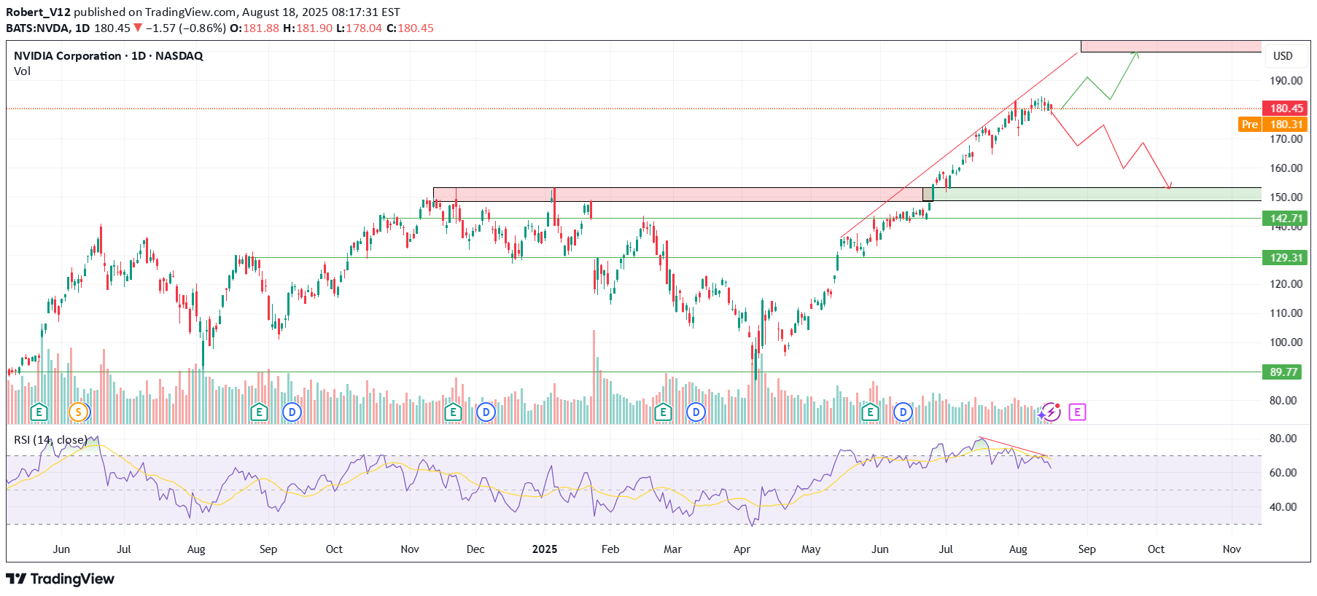Click the 40.00 label on the RSI axis
1317x596 pixels.
click(x=1283, y=506)
